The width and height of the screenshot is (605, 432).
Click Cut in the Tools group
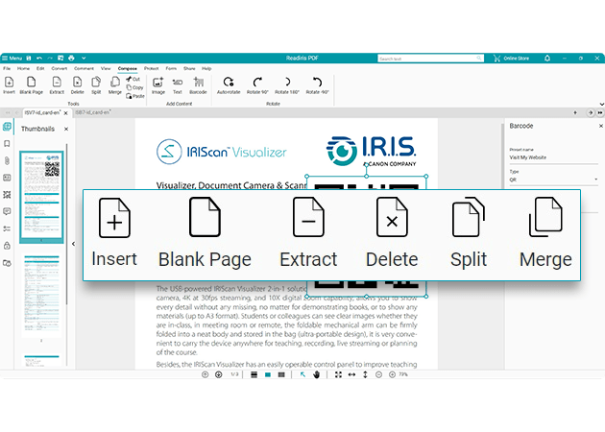[133, 79]
